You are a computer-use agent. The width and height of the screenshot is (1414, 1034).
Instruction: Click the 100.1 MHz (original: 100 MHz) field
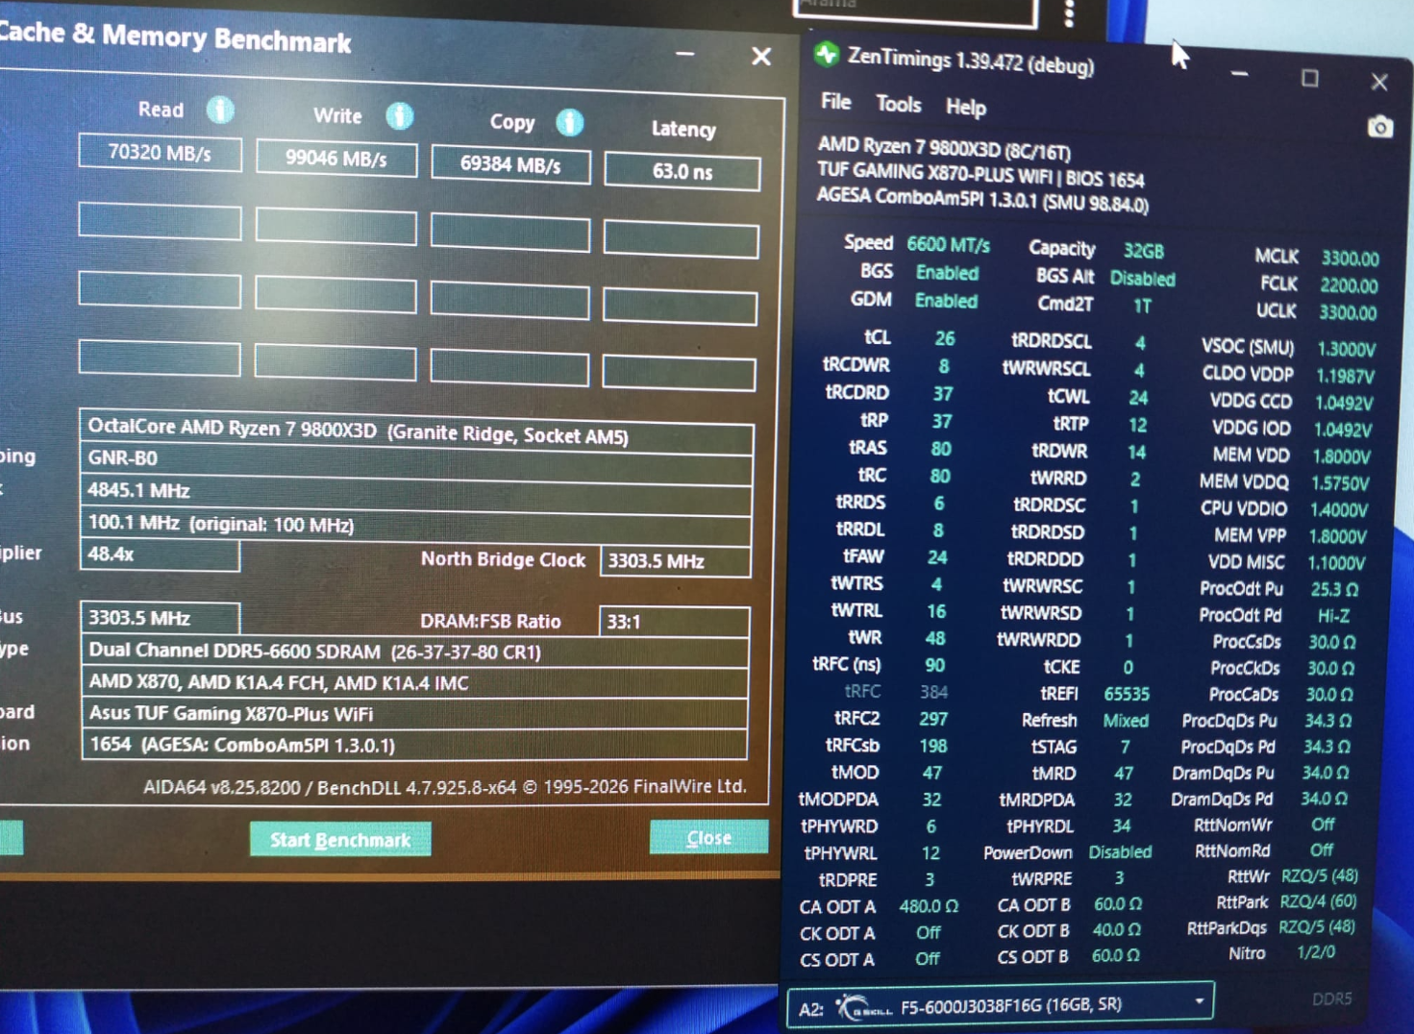[x=416, y=526]
